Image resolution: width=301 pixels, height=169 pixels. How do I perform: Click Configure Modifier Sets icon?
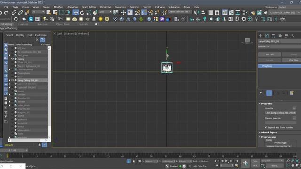click(x=292, y=93)
